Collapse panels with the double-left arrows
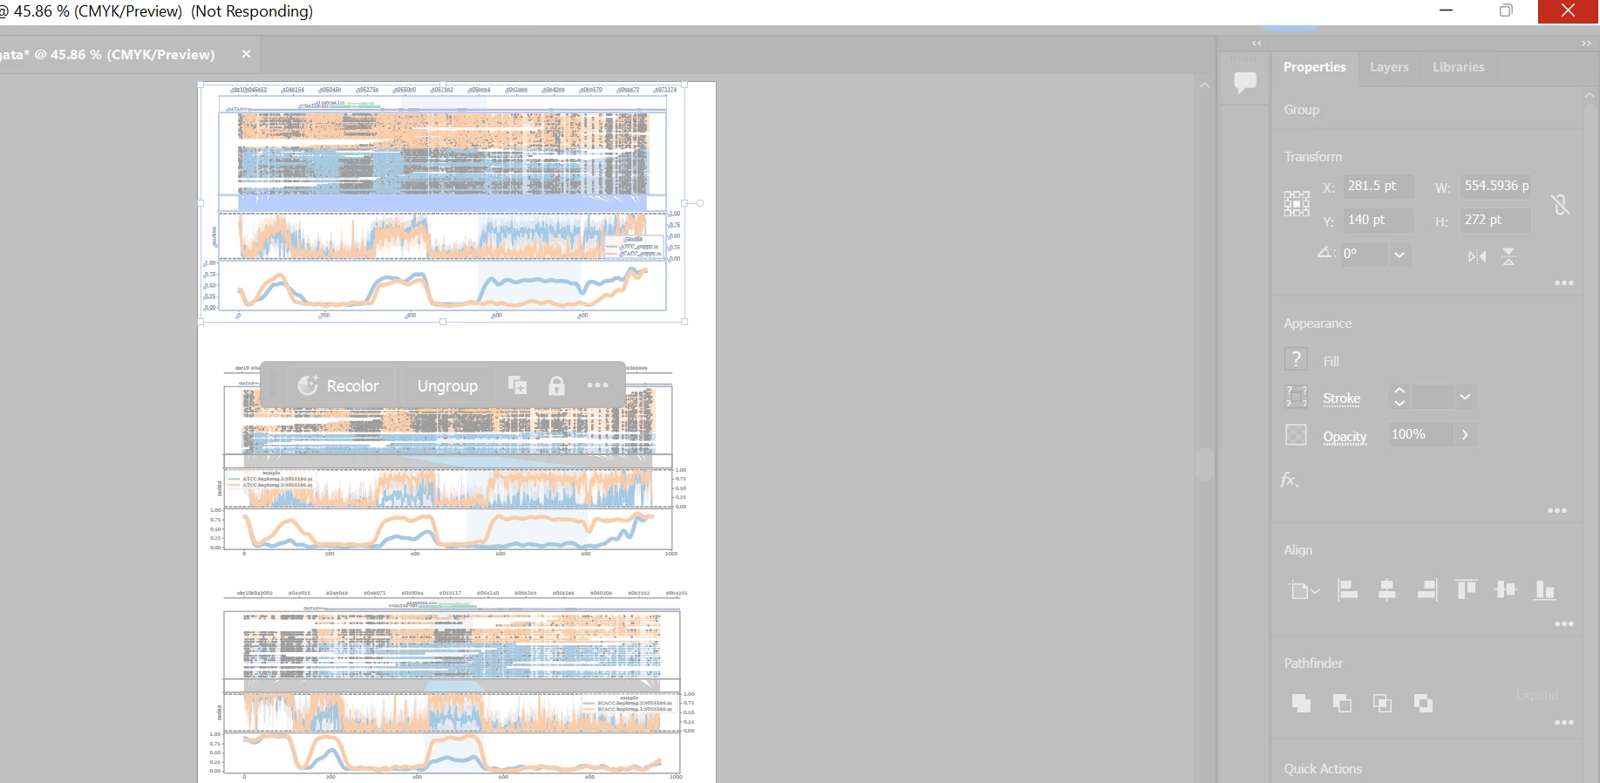Image resolution: width=1600 pixels, height=783 pixels. point(1256,43)
